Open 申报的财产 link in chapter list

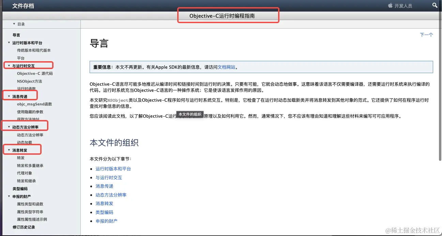coord(107,221)
